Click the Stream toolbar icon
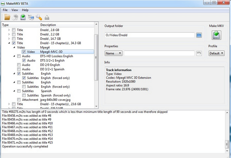 [31, 17]
